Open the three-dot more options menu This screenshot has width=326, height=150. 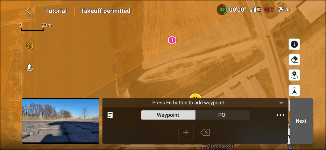click(x=280, y=115)
